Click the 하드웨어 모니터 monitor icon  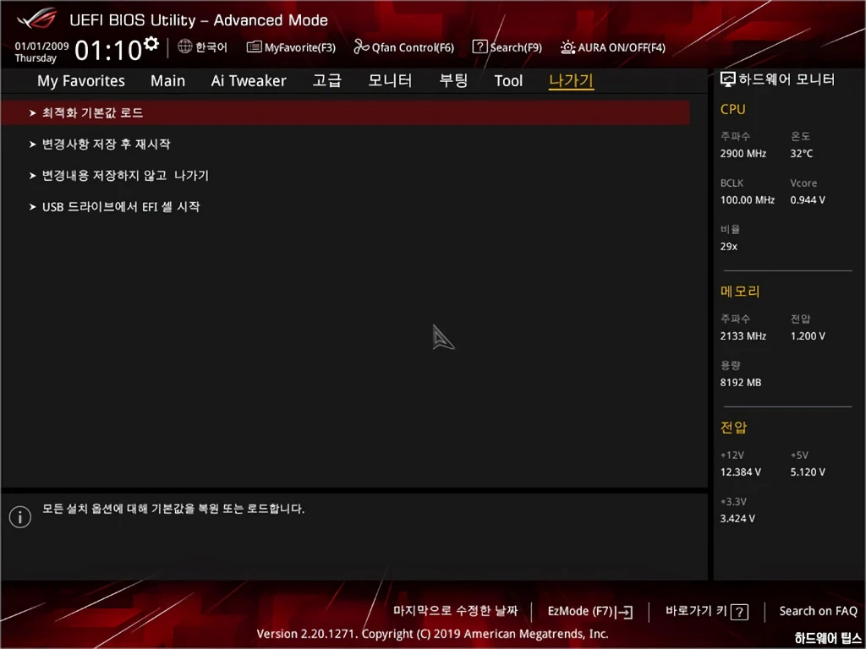point(728,80)
